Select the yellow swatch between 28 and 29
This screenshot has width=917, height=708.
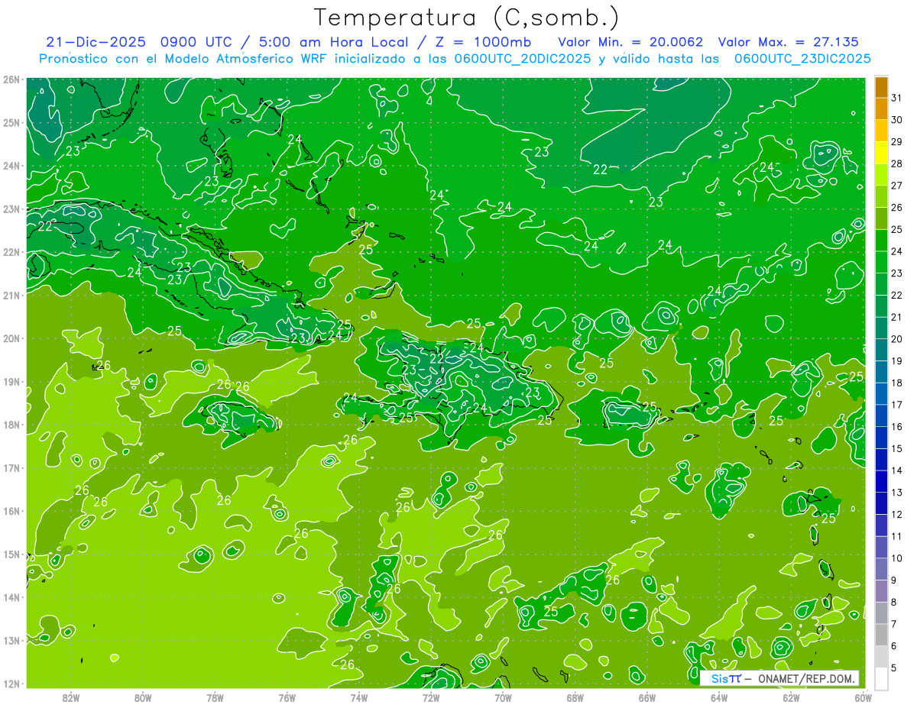(x=881, y=152)
